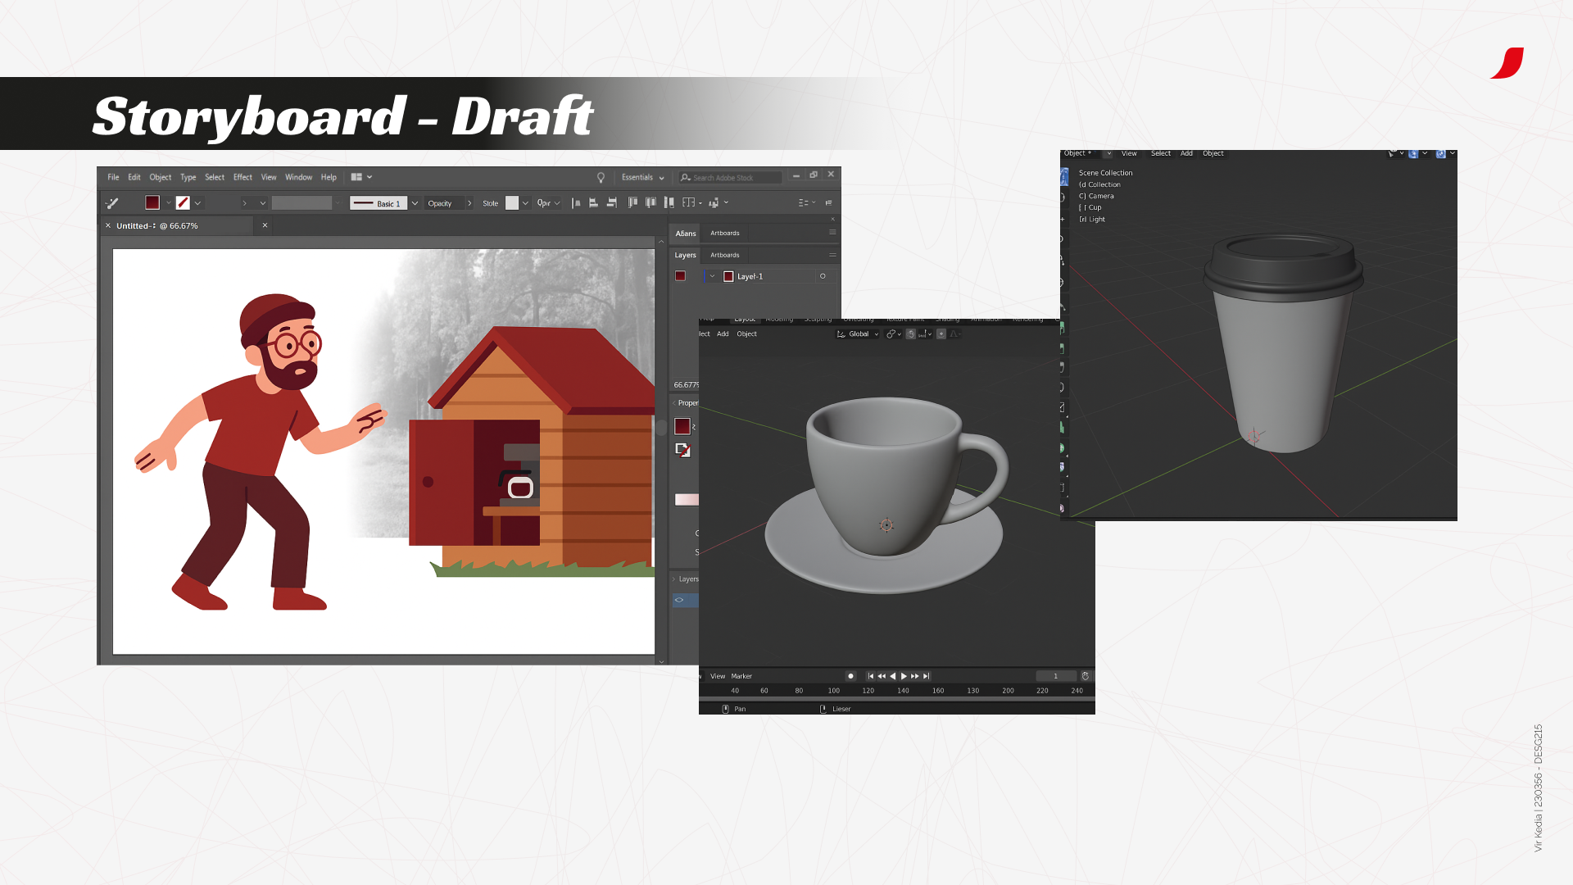
Task: Open the Marker menu in the timeline
Action: [x=741, y=676]
